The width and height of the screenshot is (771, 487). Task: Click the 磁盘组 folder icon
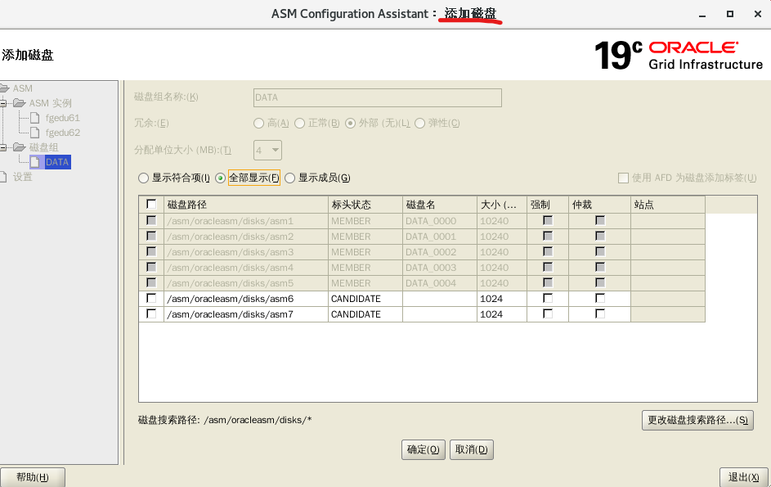20,147
